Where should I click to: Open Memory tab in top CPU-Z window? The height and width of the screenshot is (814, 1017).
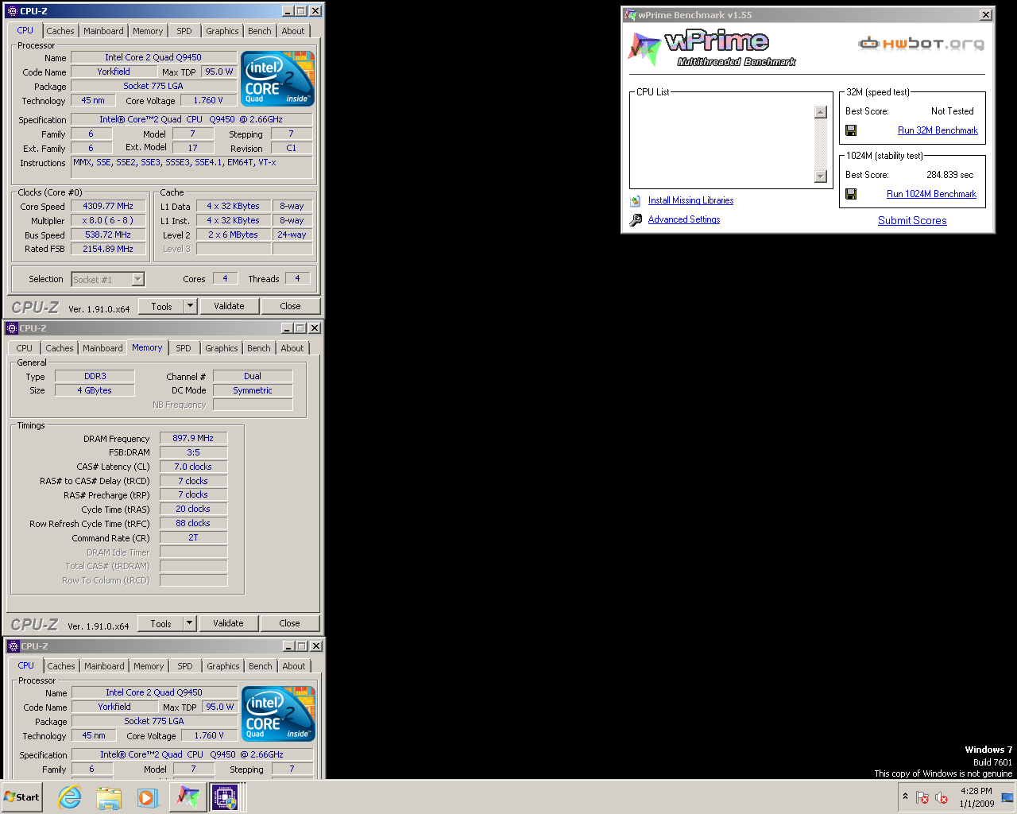(148, 31)
